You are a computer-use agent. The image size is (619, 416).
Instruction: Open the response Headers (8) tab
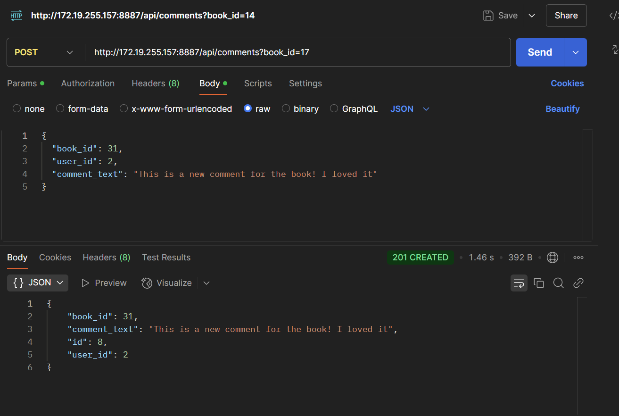point(107,258)
